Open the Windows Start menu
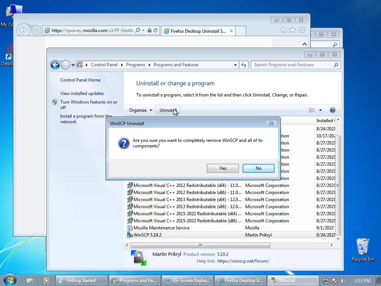 pos(10,280)
